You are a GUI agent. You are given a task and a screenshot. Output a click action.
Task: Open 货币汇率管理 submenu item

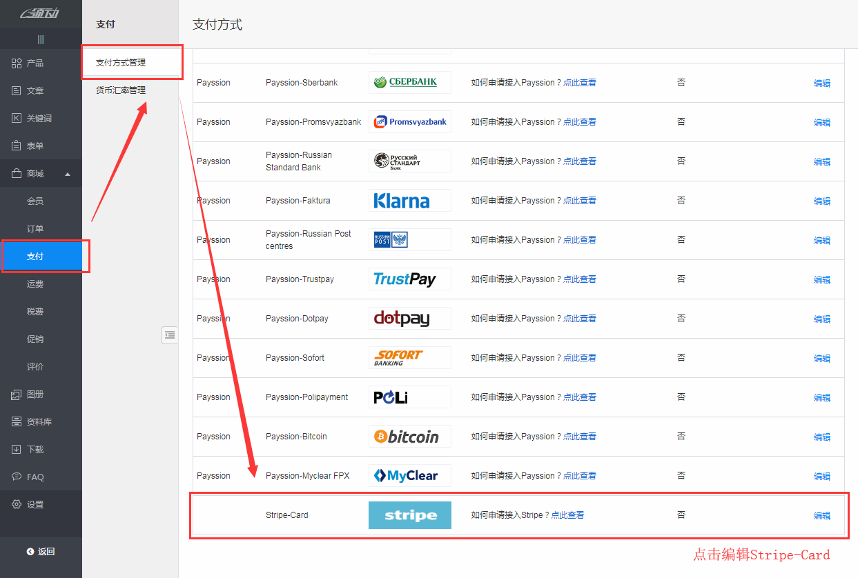(121, 90)
